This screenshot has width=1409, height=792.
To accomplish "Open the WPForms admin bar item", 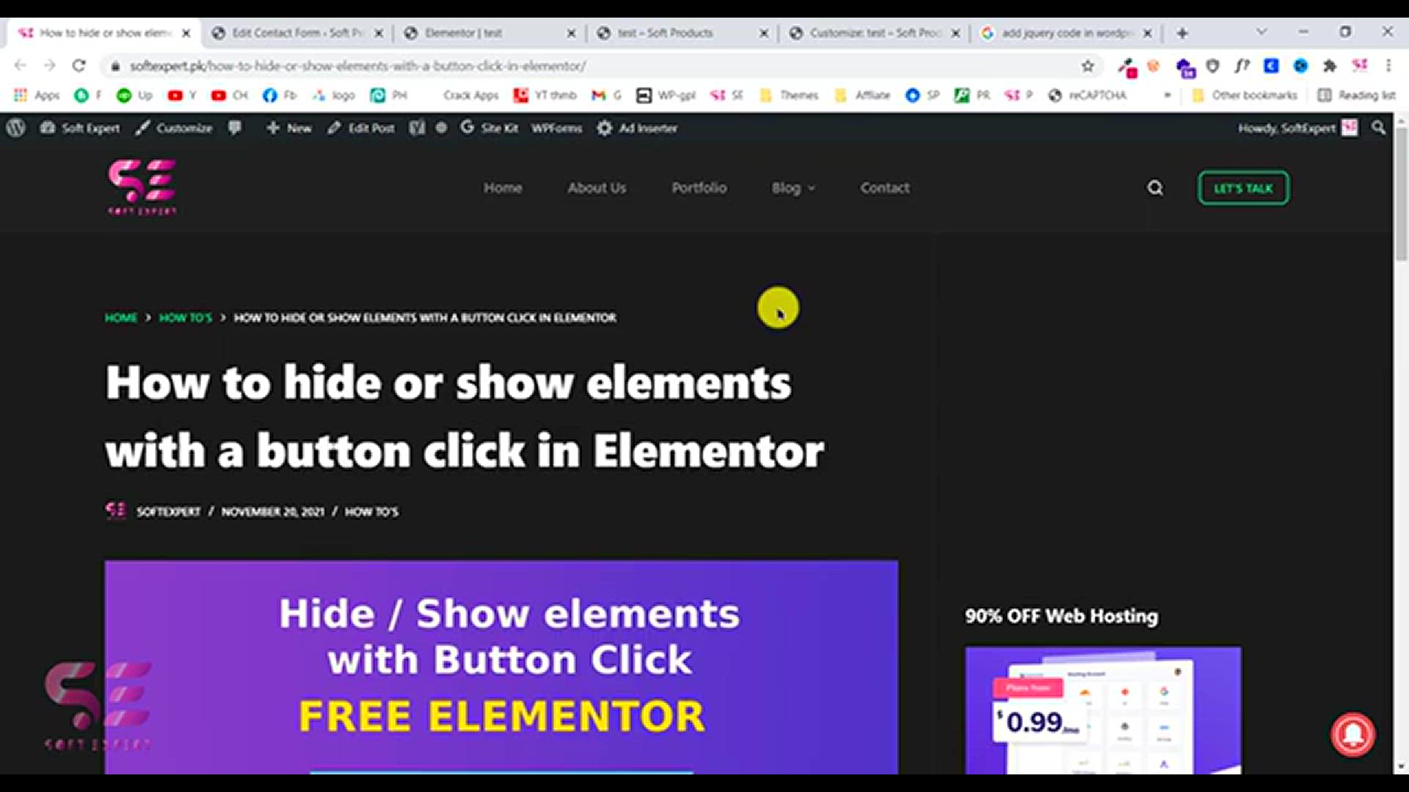I will [x=556, y=128].
